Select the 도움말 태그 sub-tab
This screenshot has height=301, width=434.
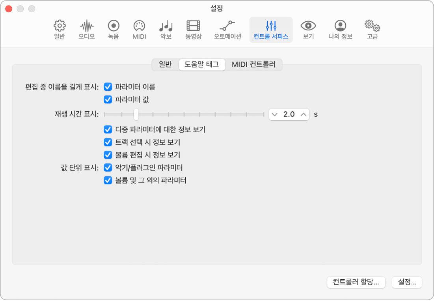[202, 65]
